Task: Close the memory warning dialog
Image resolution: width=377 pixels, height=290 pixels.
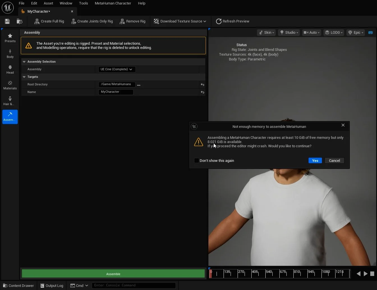Action: [343, 125]
